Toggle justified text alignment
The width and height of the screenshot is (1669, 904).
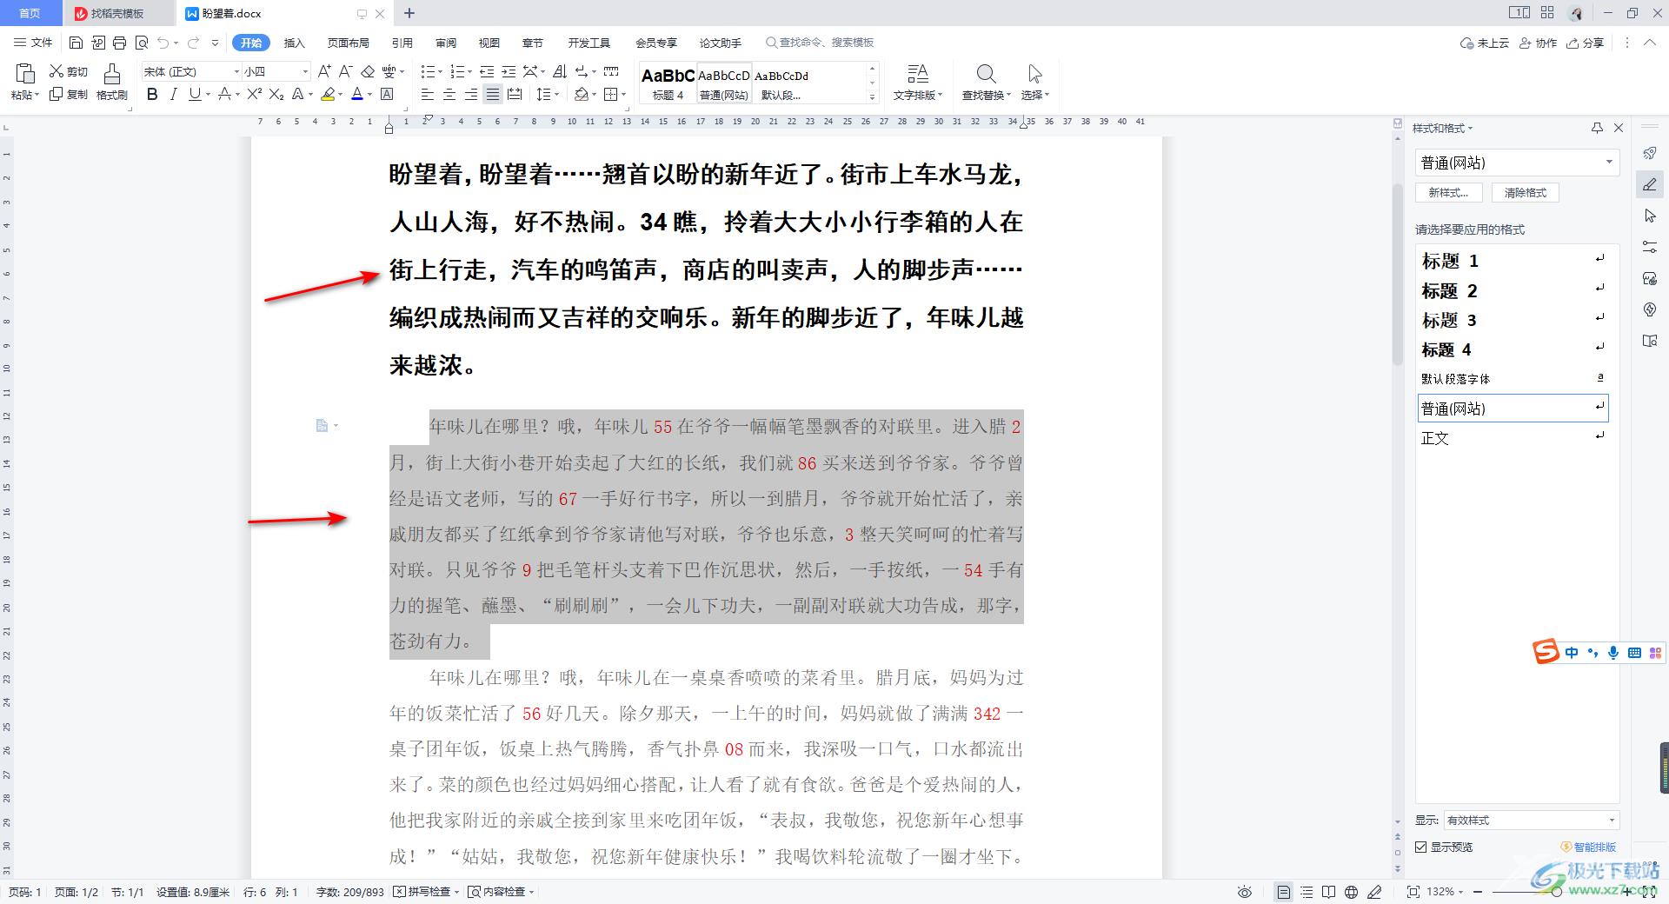tap(493, 94)
